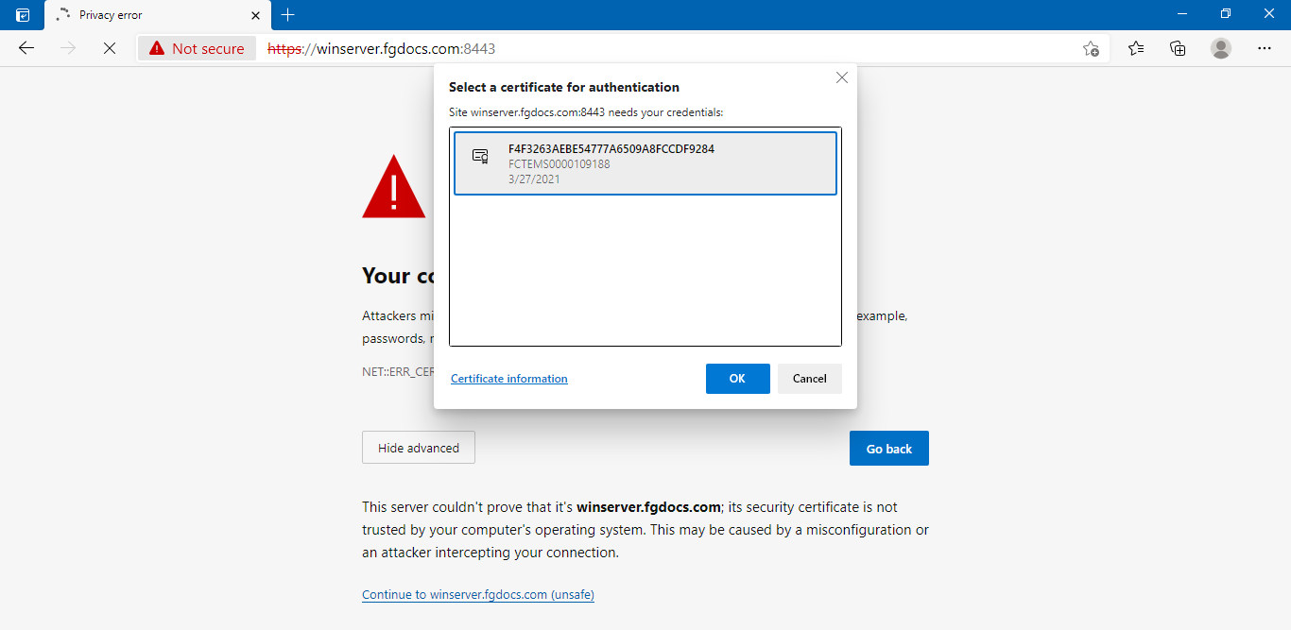Open the Collections icon

1178,48
